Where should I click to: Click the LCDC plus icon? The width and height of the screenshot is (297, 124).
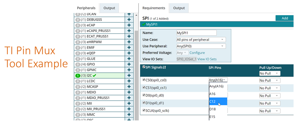tap(129, 81)
